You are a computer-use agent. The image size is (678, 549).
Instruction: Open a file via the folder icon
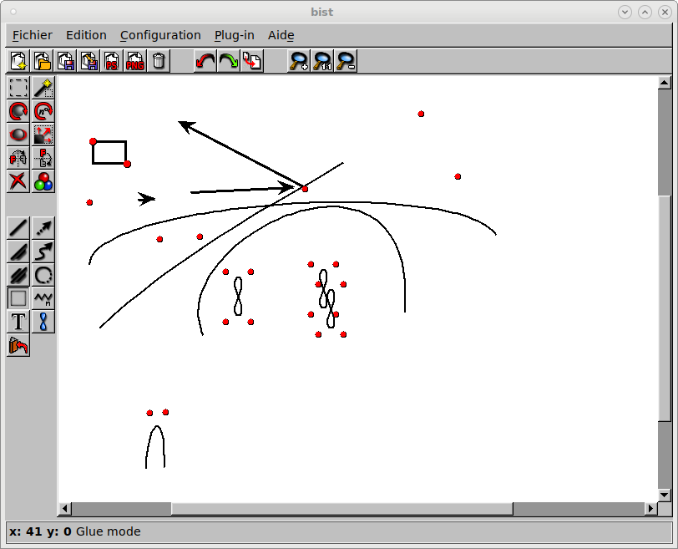pyautogui.click(x=42, y=61)
